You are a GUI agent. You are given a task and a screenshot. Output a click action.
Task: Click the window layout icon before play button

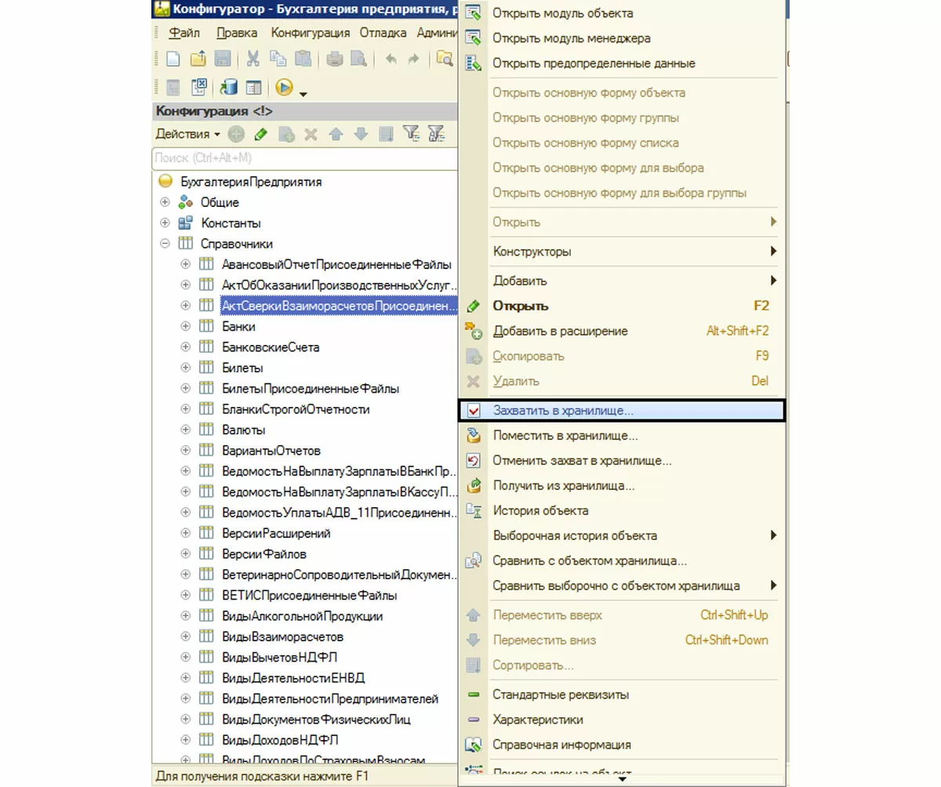click(x=253, y=88)
